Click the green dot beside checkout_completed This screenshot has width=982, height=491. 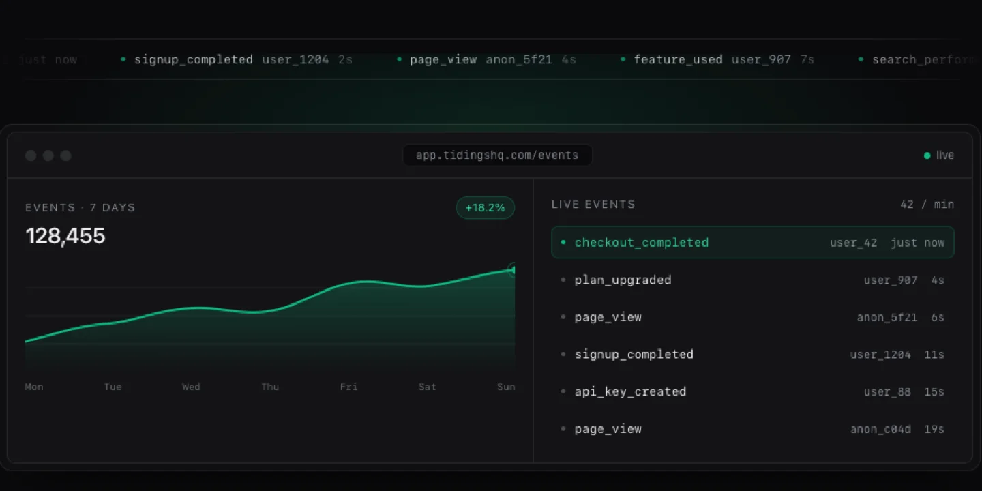[563, 242]
